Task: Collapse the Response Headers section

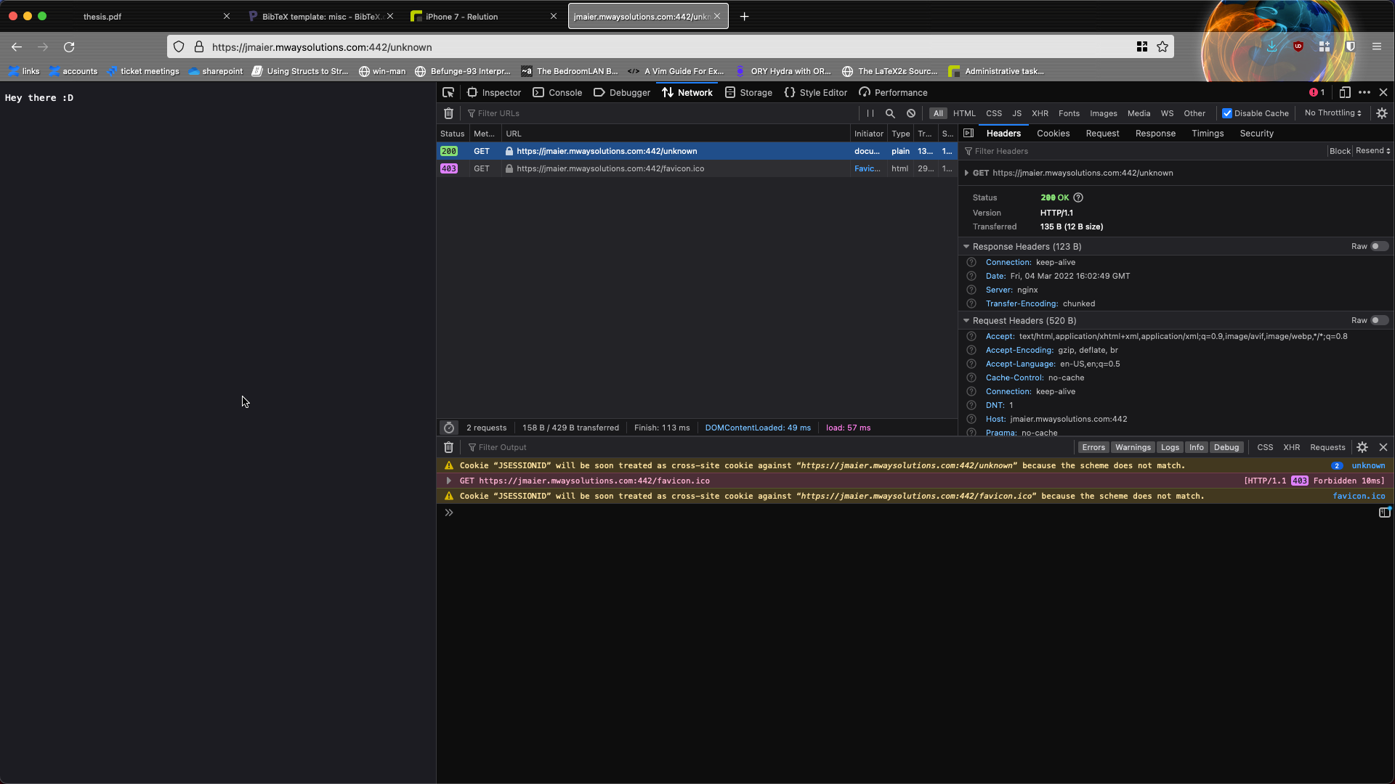Action: point(966,247)
